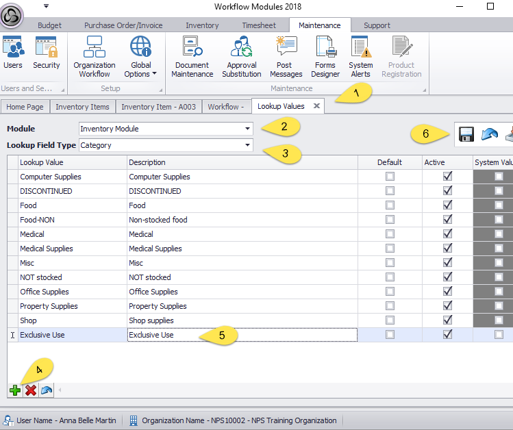The height and width of the screenshot is (430, 513).
Task: Check Default box for Exclusive Use row
Action: pos(390,335)
